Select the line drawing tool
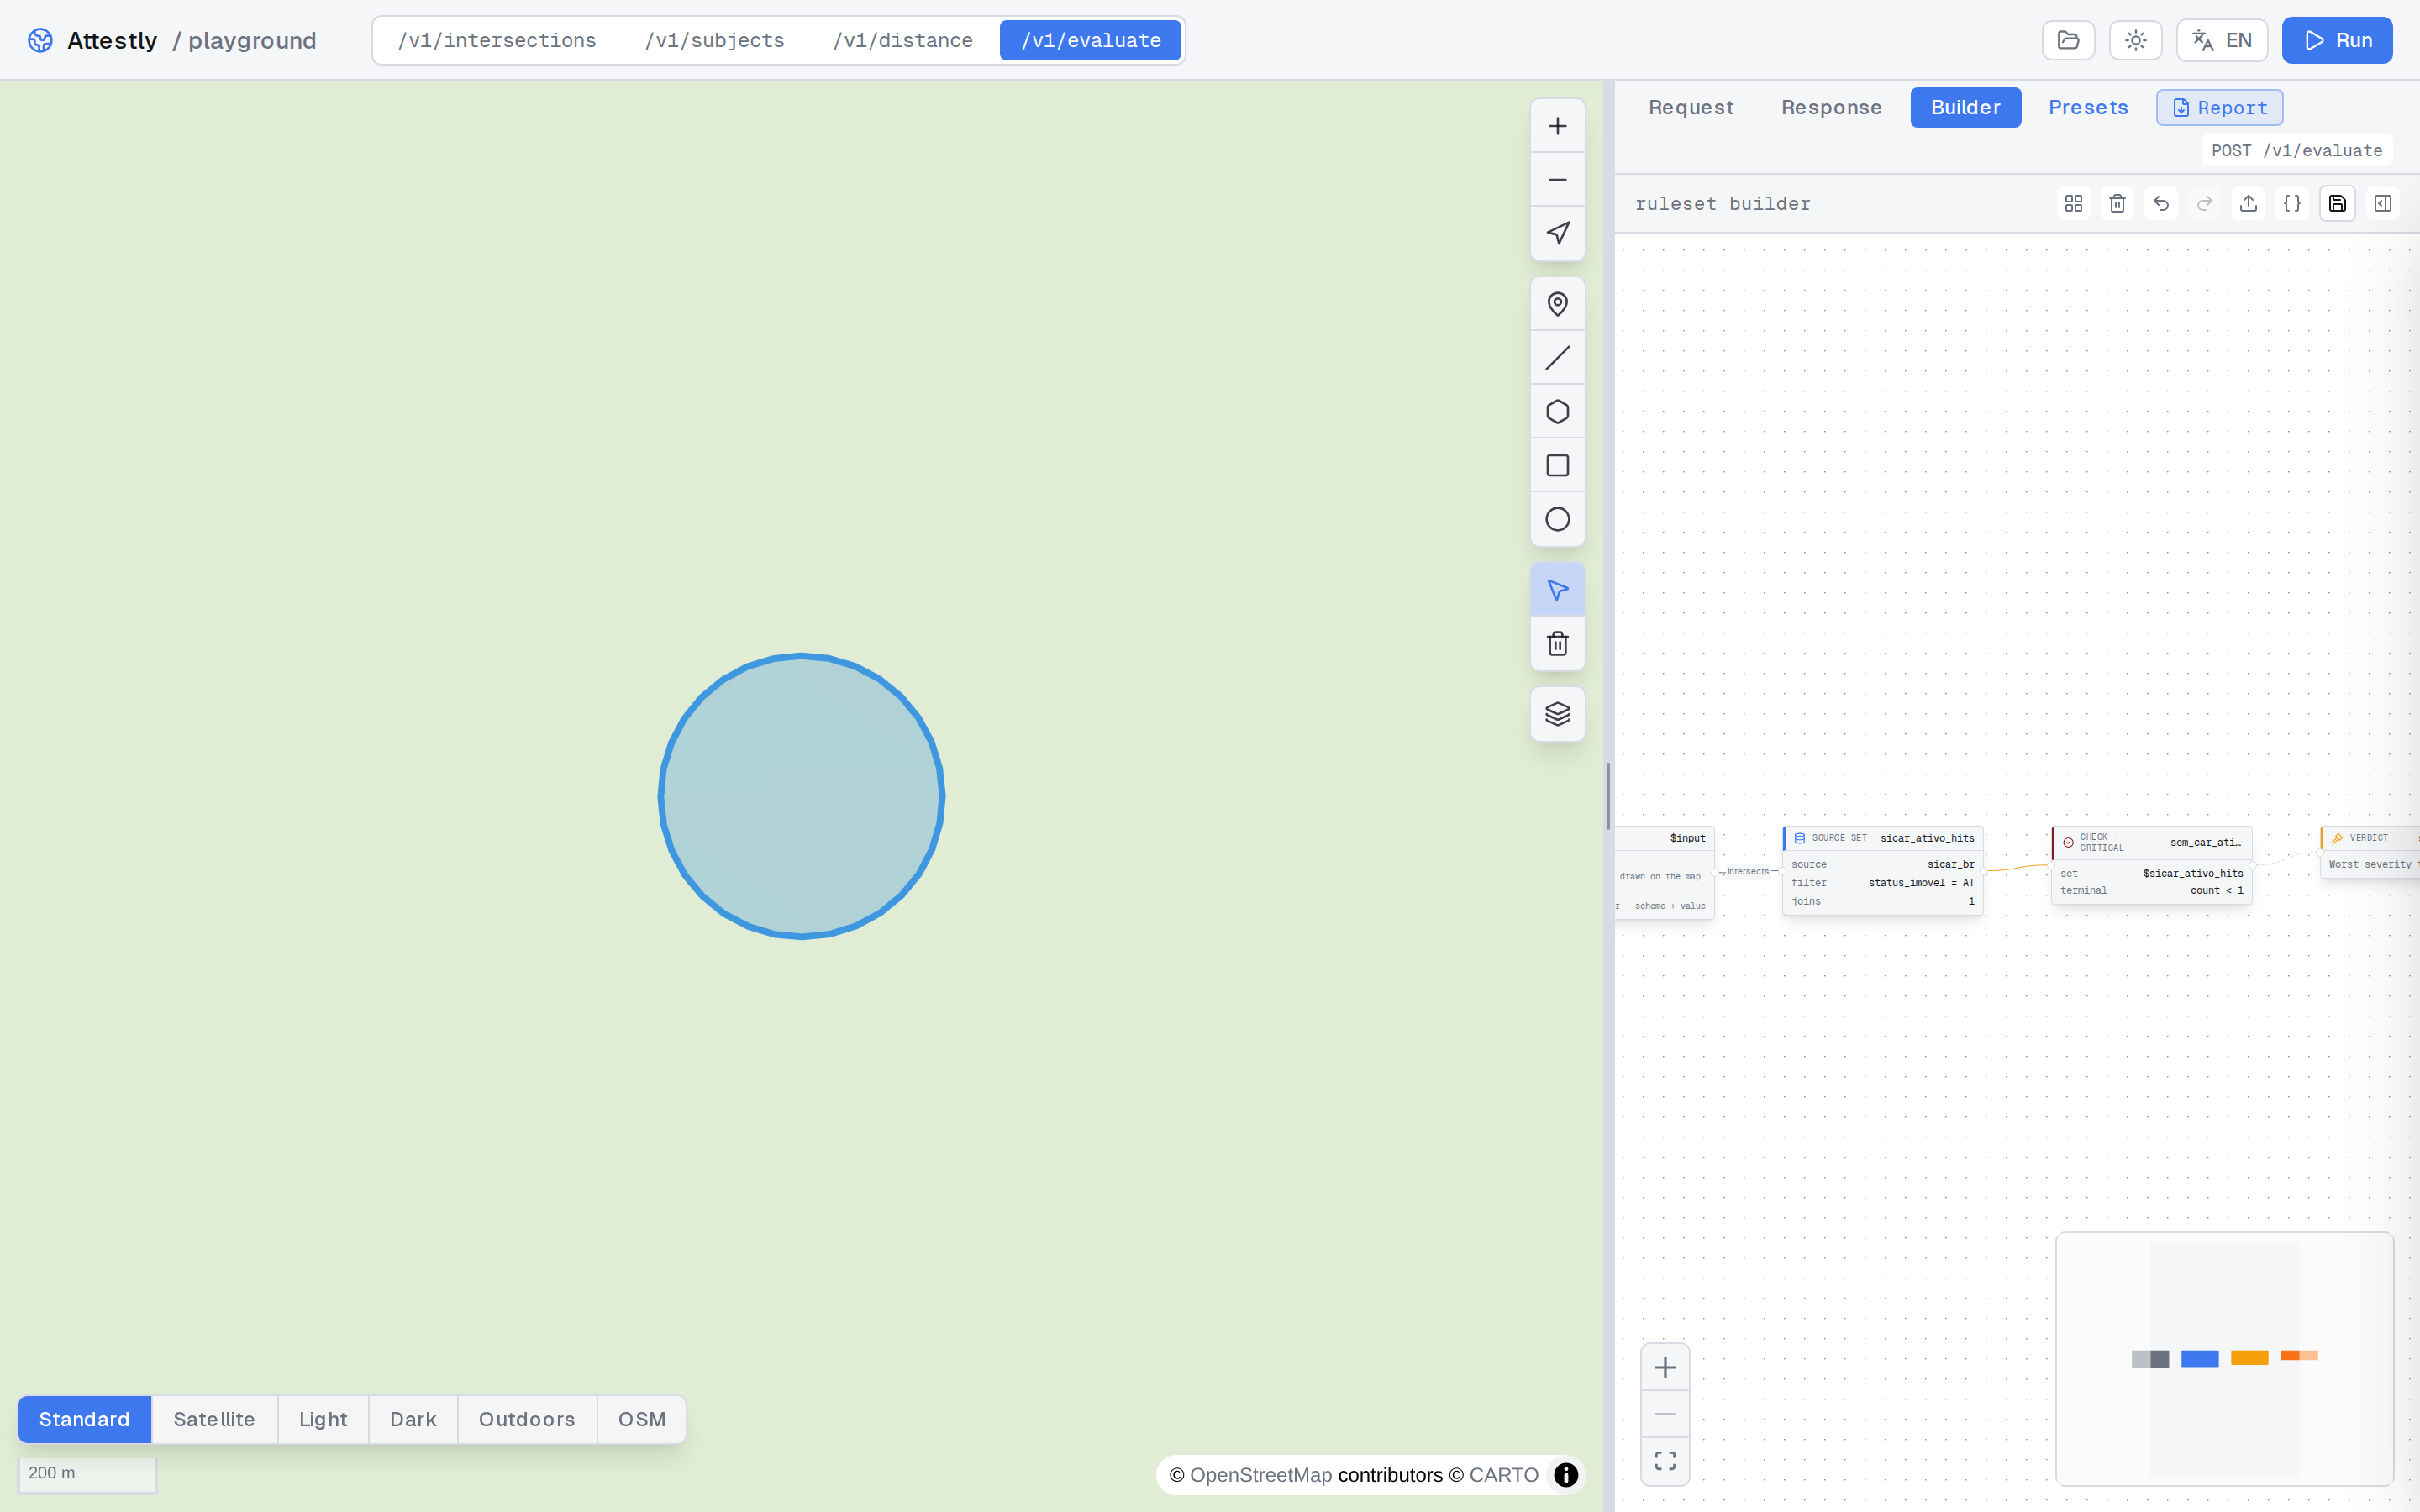Image resolution: width=2420 pixels, height=1512 pixels. 1557,358
